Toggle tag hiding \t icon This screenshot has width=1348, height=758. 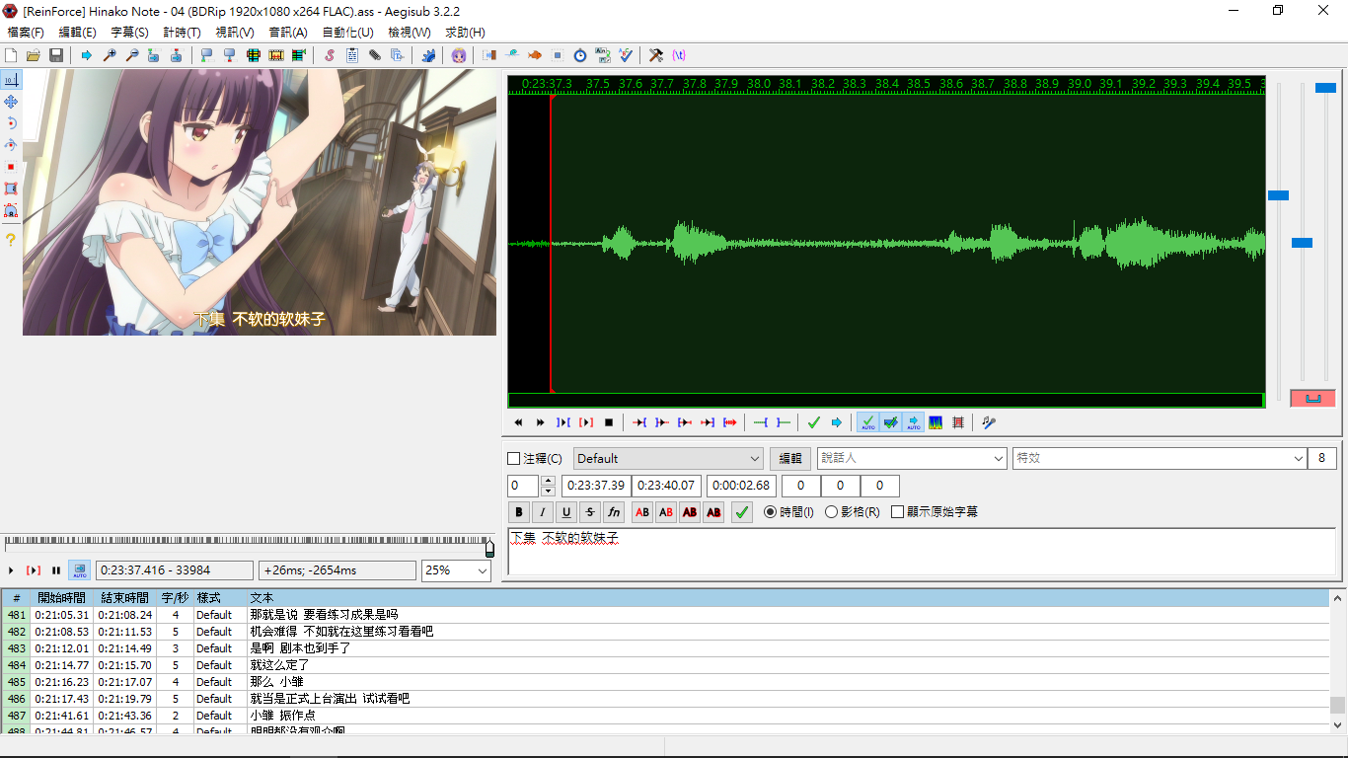(679, 55)
